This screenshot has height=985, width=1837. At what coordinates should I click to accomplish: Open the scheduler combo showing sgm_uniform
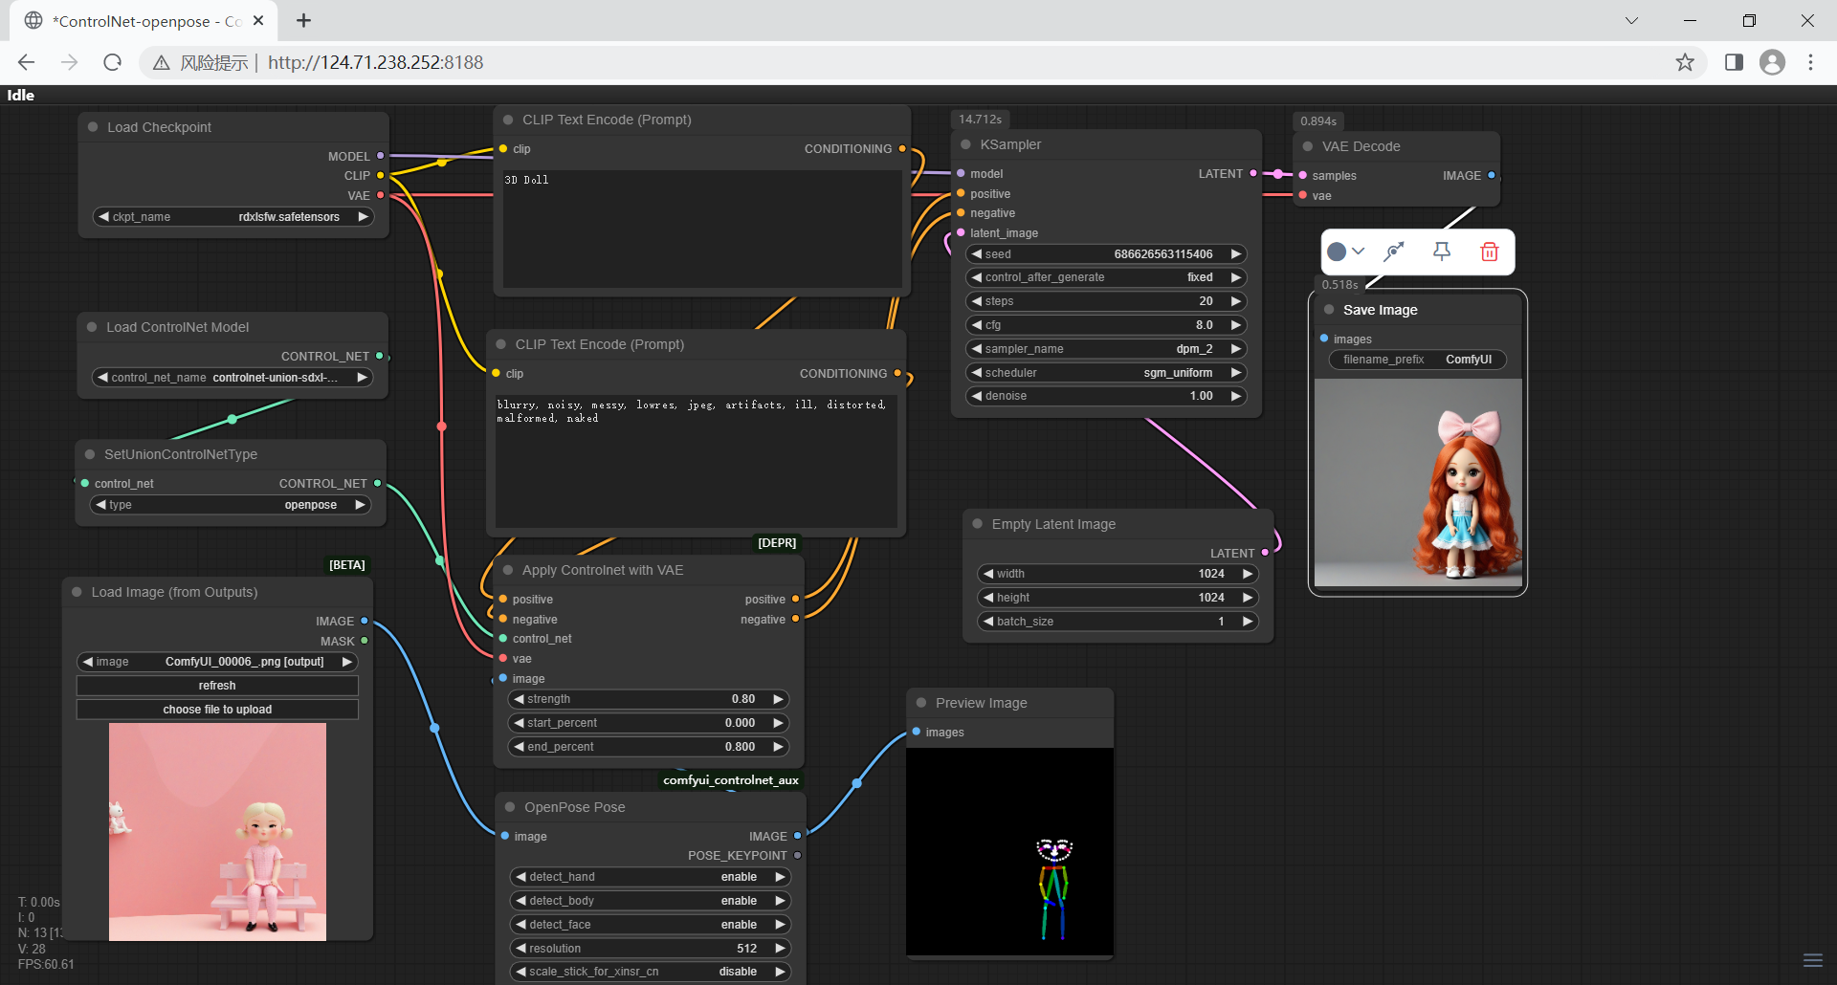(x=1105, y=373)
